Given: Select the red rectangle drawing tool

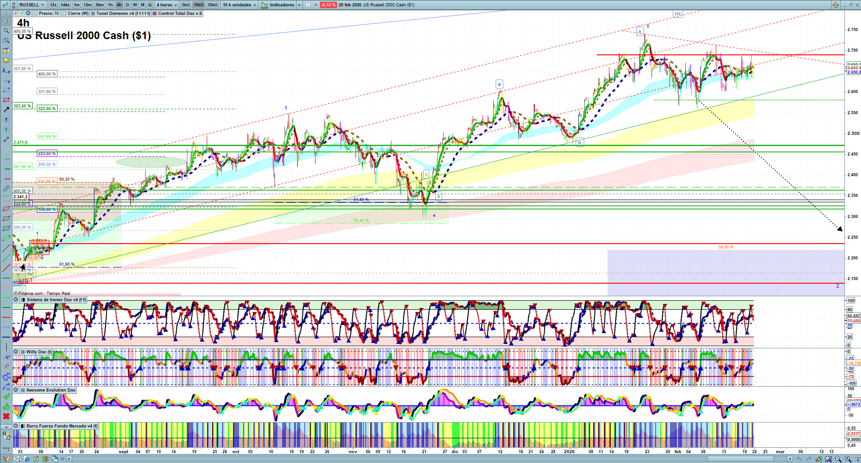Looking at the screenshot, I should pyautogui.click(x=6, y=100).
